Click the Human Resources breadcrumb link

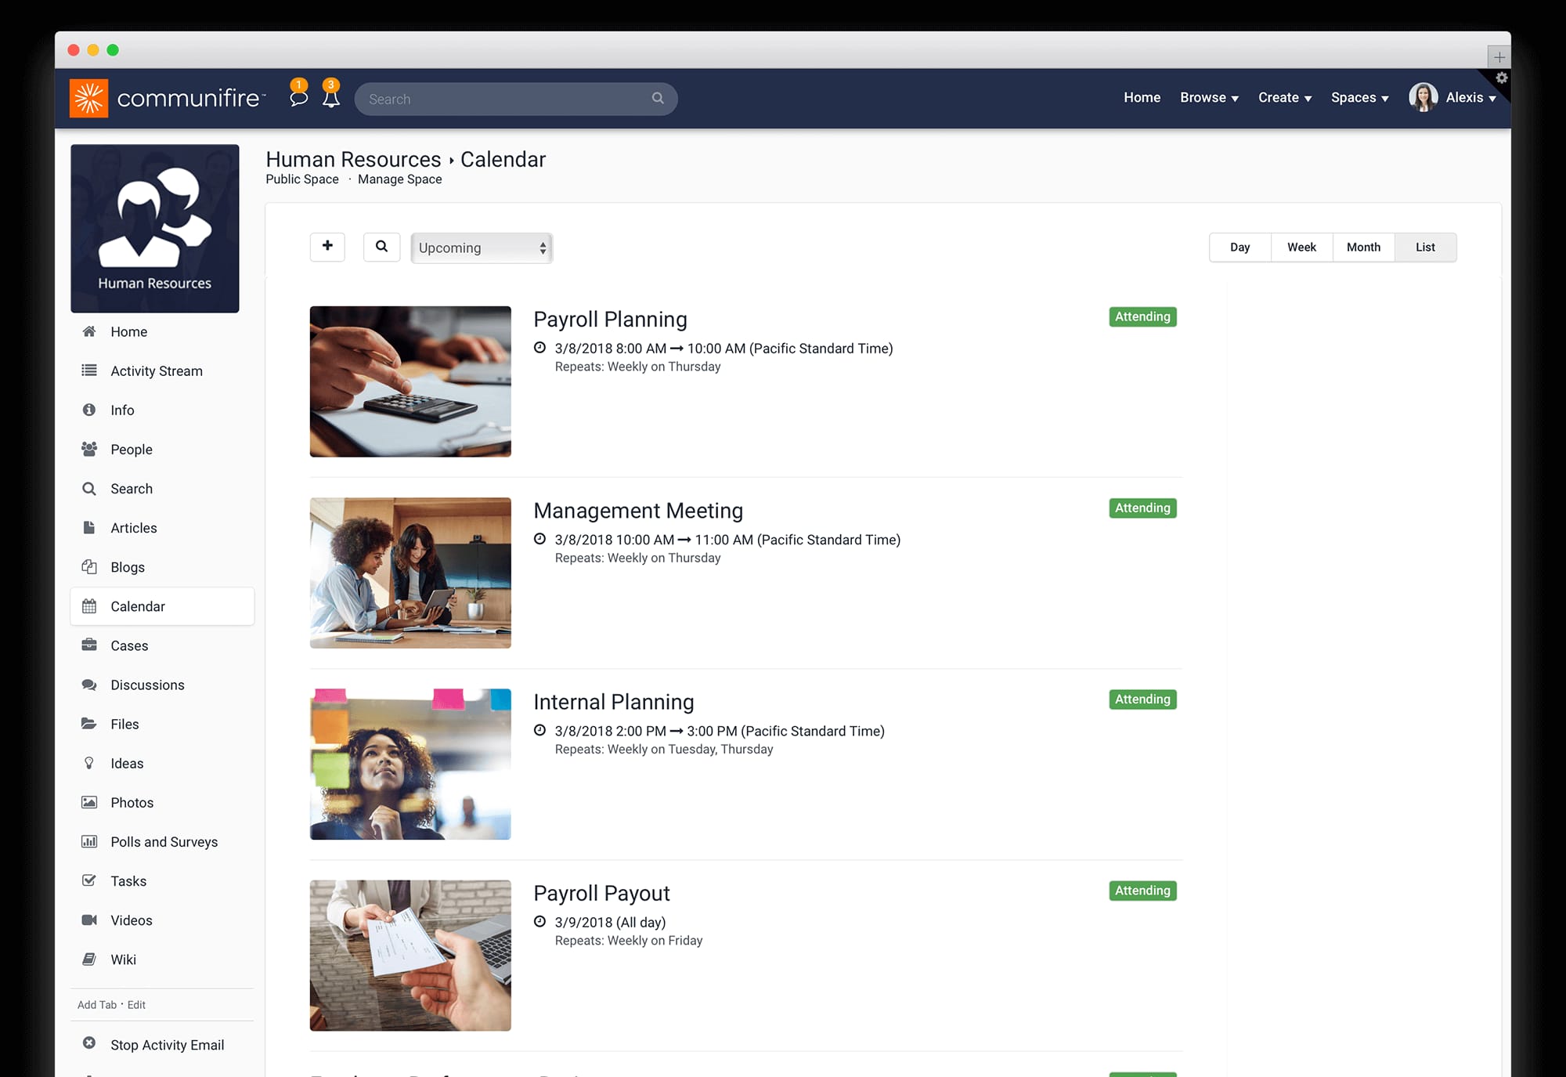(x=353, y=159)
